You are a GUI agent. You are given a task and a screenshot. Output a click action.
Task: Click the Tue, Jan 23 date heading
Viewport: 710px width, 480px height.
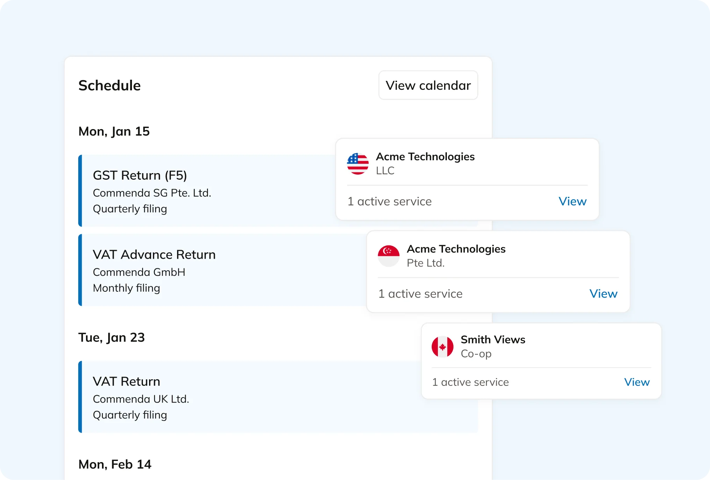tap(112, 337)
